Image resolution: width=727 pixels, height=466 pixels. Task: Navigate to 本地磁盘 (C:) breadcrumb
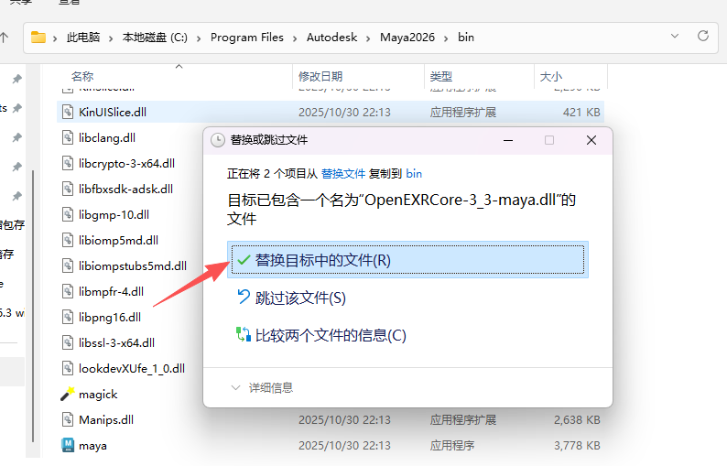(155, 38)
